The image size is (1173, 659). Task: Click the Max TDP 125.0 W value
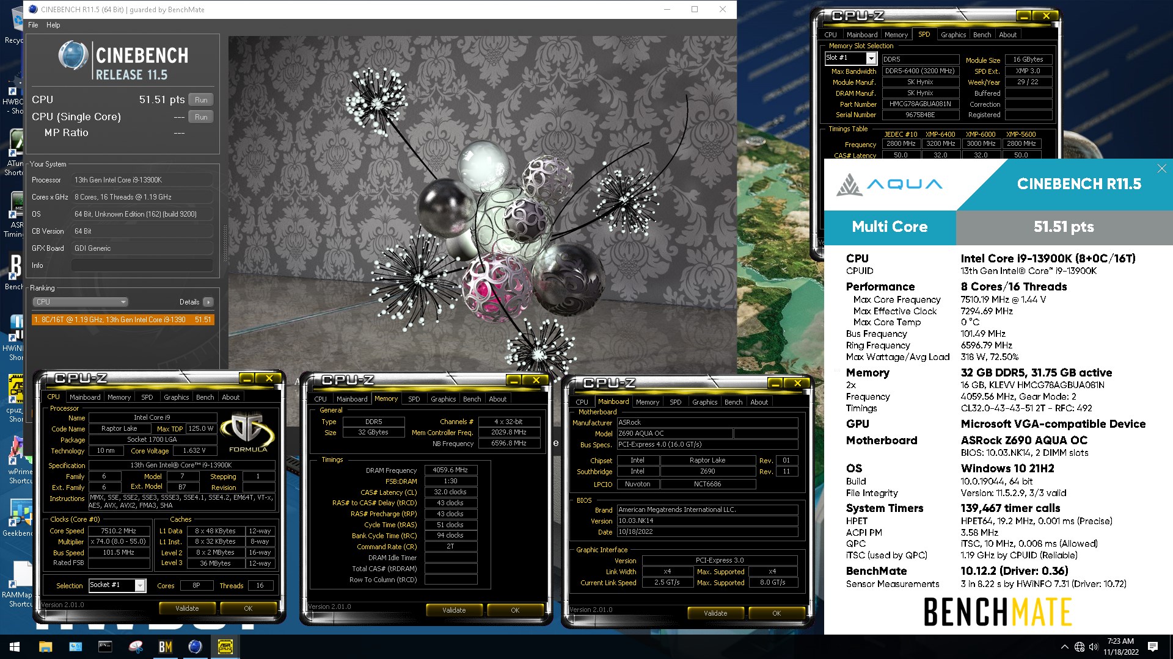201,429
